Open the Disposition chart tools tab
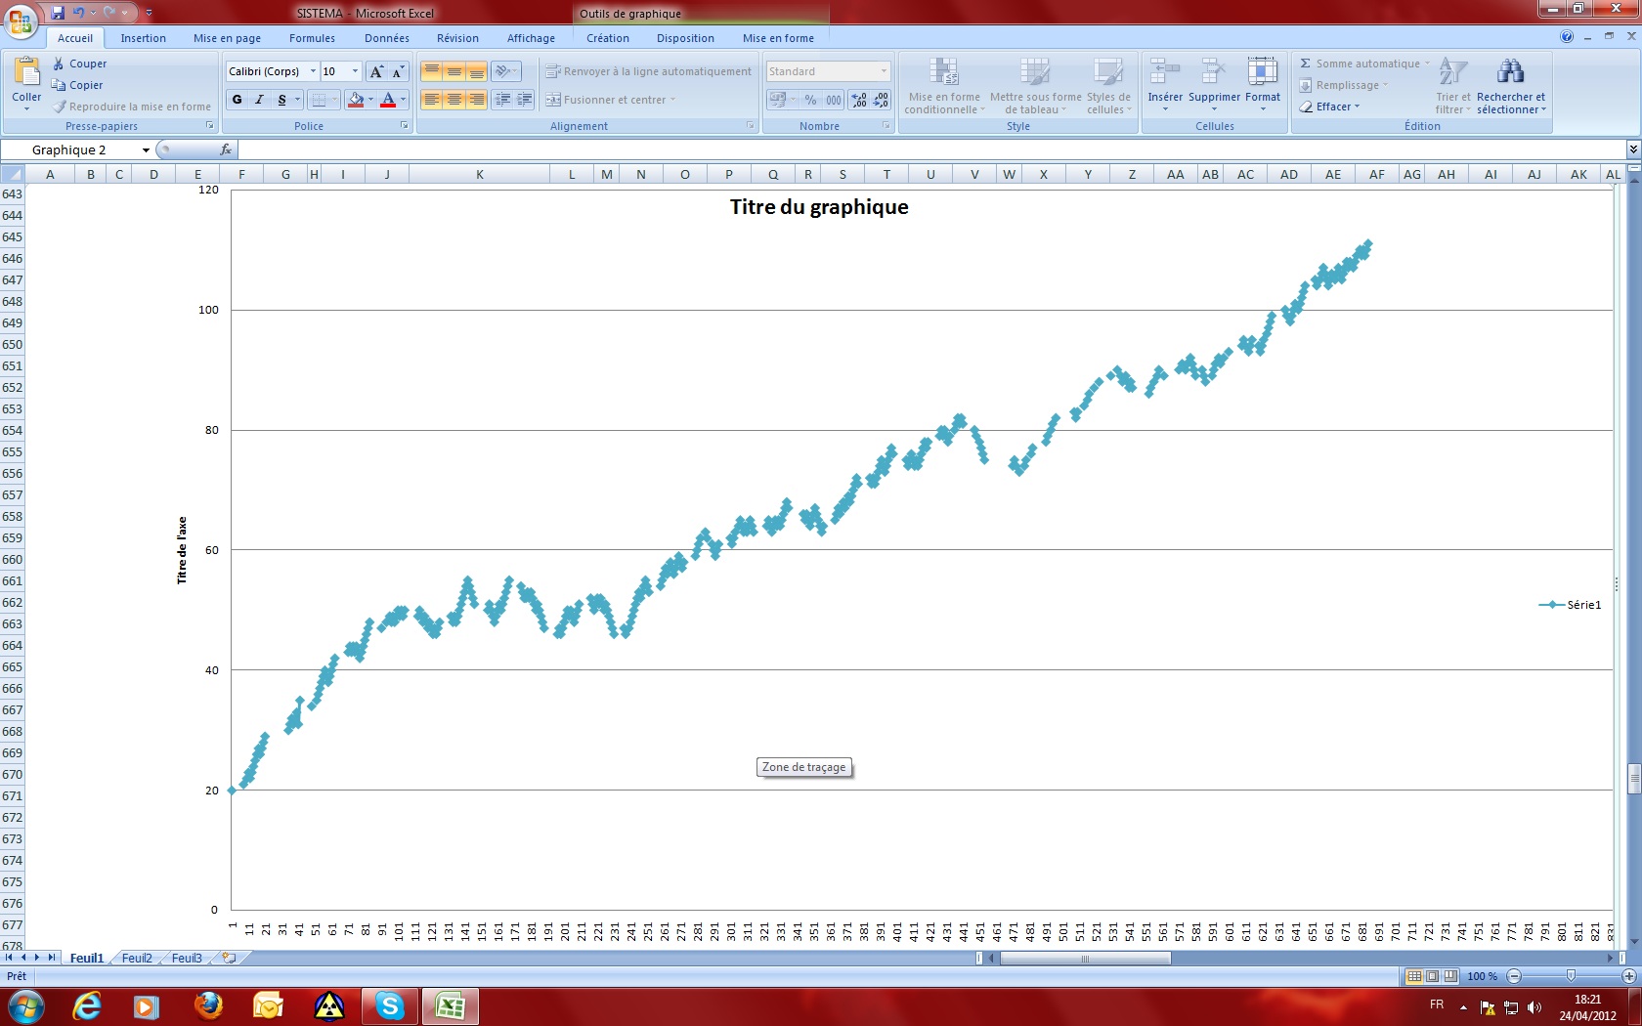This screenshot has height=1026, width=1642. click(x=685, y=38)
